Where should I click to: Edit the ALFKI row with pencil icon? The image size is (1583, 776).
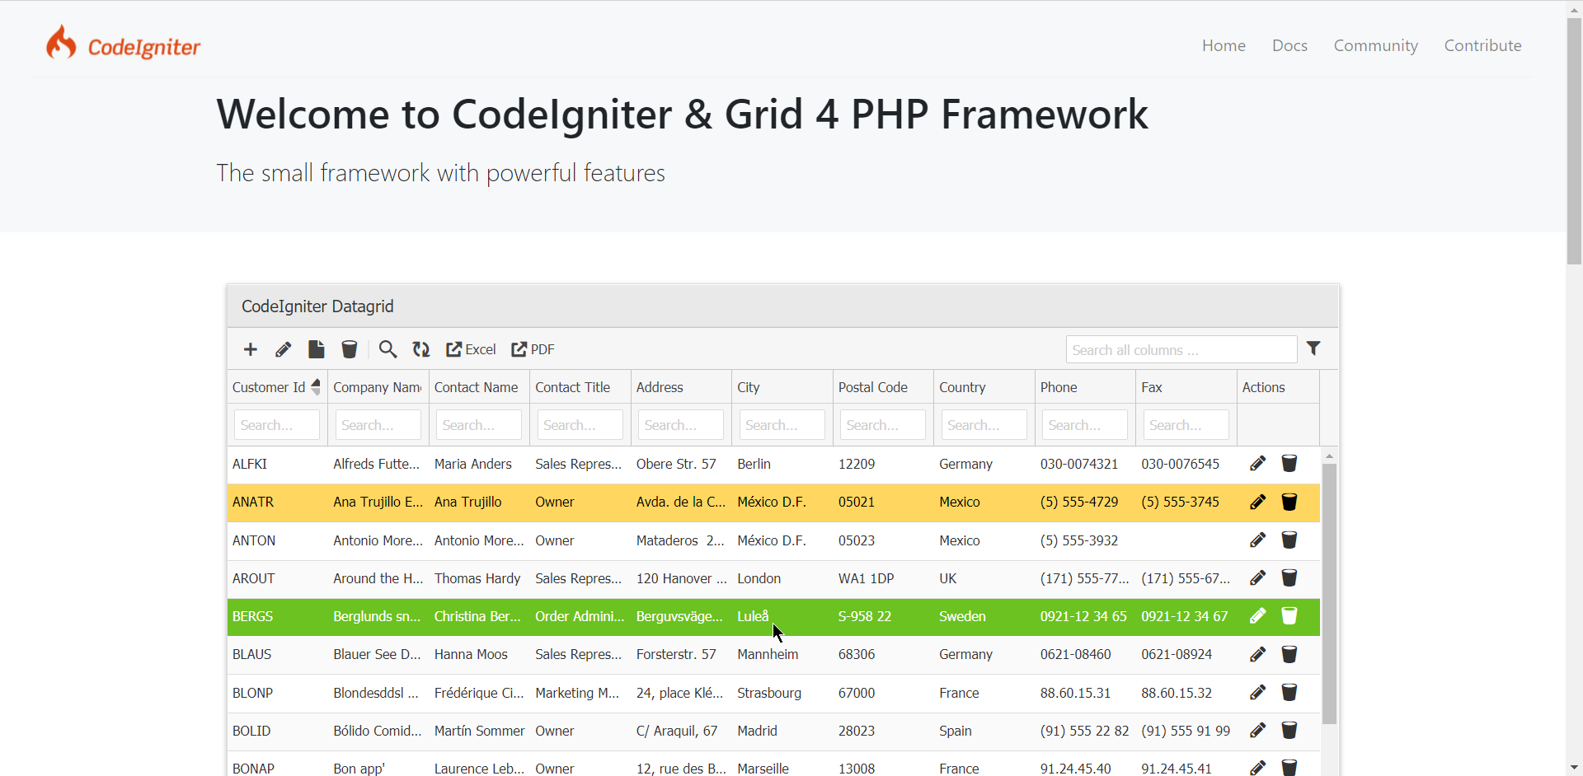(x=1257, y=464)
